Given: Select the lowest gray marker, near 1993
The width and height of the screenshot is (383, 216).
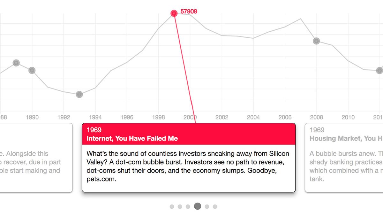Looking at the screenshot, I should [79, 94].
